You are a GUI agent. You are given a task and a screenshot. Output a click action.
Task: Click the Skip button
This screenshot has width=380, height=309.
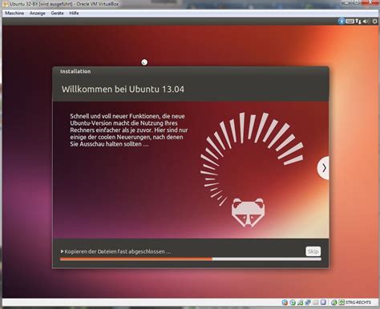click(313, 251)
